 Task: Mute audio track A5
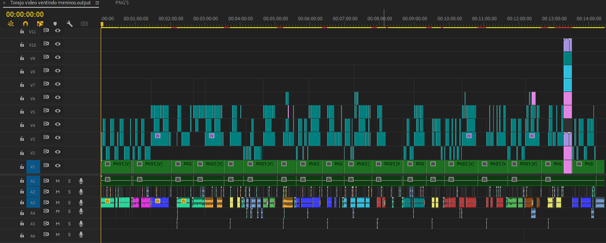click(58, 223)
